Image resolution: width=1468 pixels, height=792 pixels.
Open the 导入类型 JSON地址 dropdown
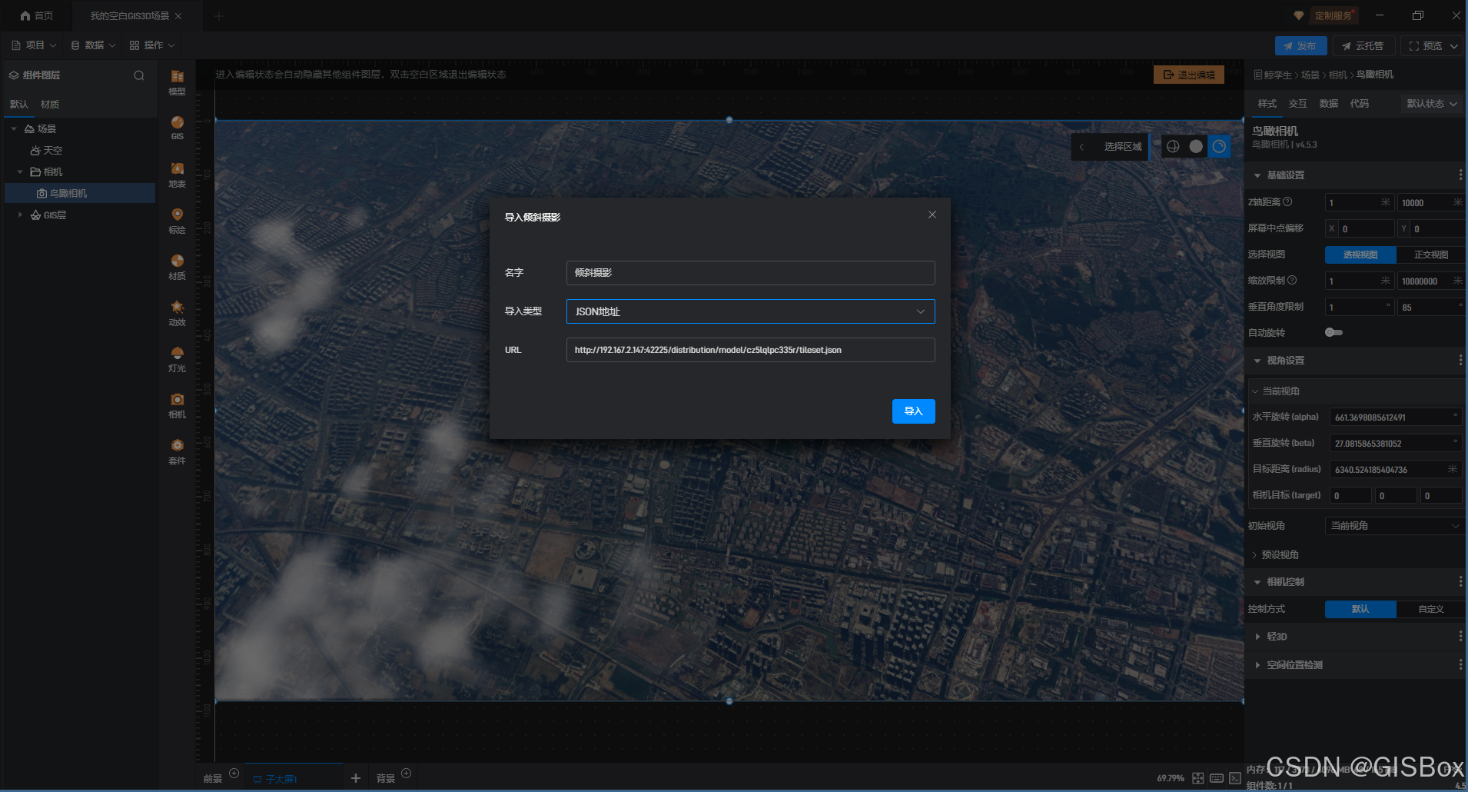pos(750,311)
